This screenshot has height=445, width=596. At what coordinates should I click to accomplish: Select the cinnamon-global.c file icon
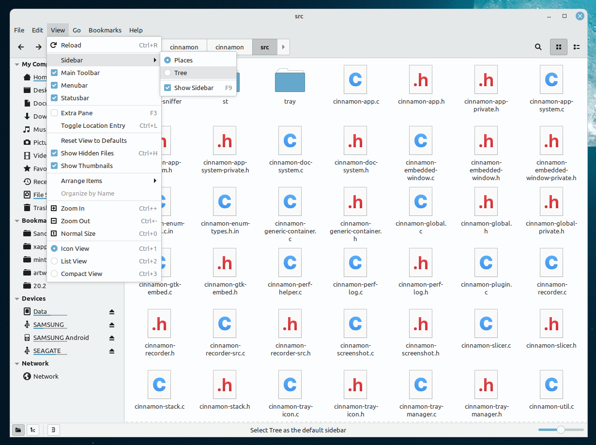coord(421,201)
